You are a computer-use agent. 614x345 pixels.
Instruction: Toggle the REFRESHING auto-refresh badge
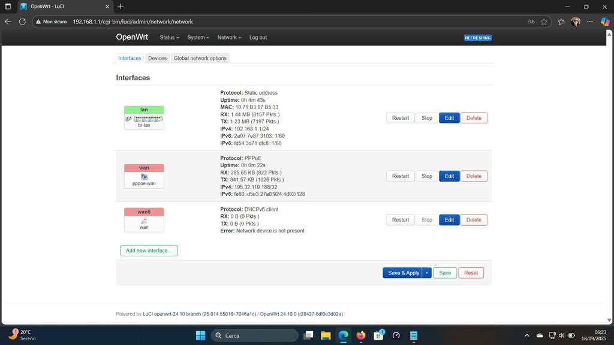click(x=478, y=38)
